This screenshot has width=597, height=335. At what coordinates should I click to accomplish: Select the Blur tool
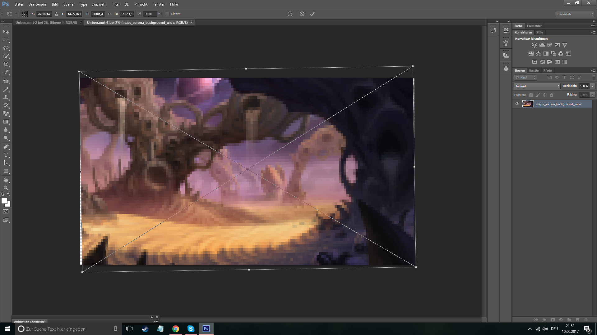(x=6, y=130)
